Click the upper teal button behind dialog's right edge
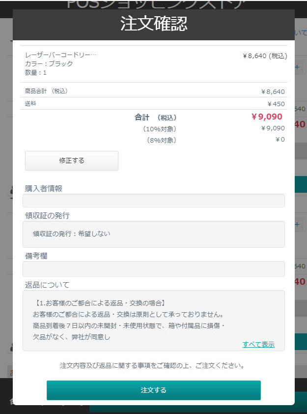The image size is (307, 414). (x=301, y=184)
